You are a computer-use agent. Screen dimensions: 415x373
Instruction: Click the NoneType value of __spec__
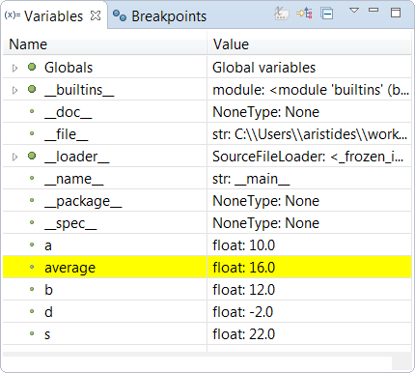pos(265,223)
